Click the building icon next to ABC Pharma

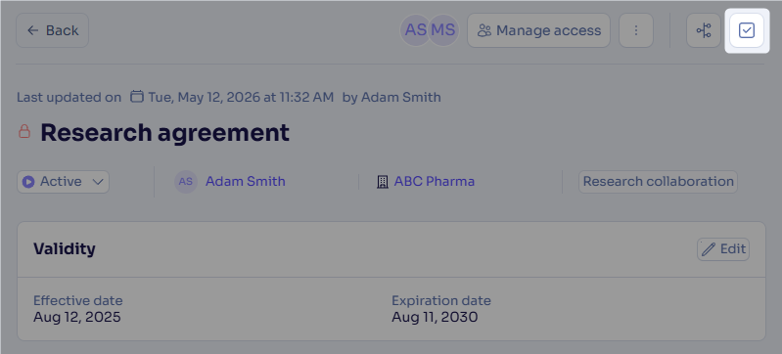click(382, 182)
